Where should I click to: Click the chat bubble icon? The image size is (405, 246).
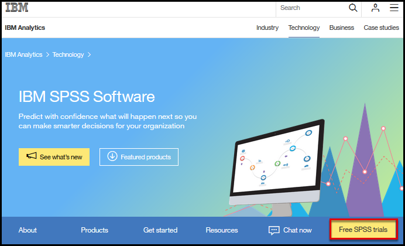(274, 230)
